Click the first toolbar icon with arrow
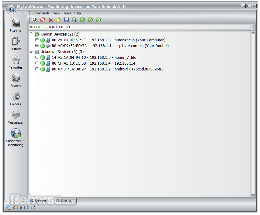This screenshot has width=260, height=215. (35, 20)
